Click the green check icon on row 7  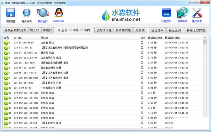pos(6,73)
